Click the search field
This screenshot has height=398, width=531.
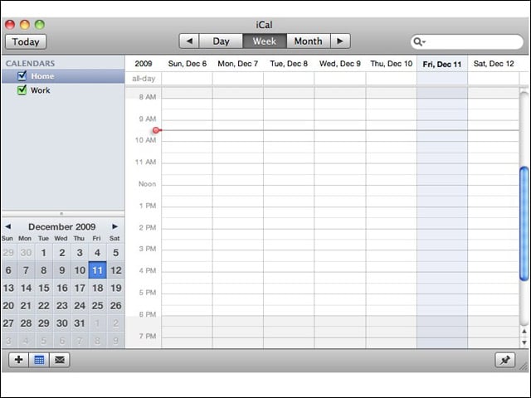coord(467,41)
